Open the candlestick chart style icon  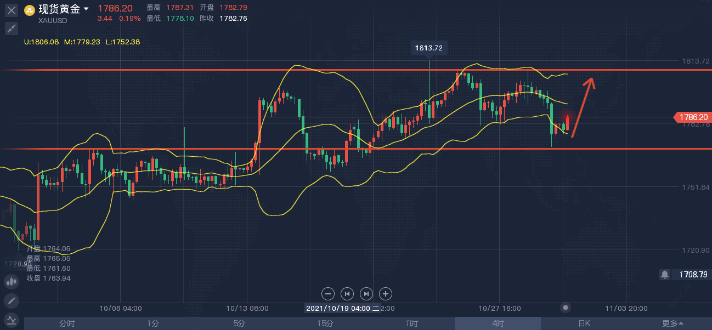coord(11,282)
